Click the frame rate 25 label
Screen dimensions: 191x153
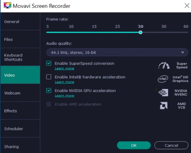[x=118, y=26]
